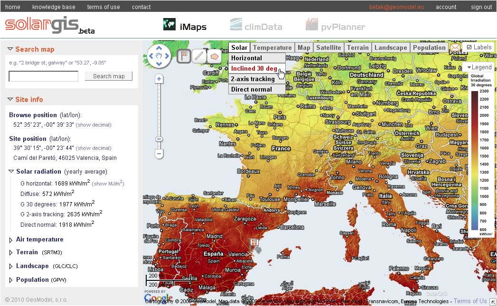Screen dimensions: 497x306
Task: Collapse the Solar radiation section
Action: coord(11,171)
